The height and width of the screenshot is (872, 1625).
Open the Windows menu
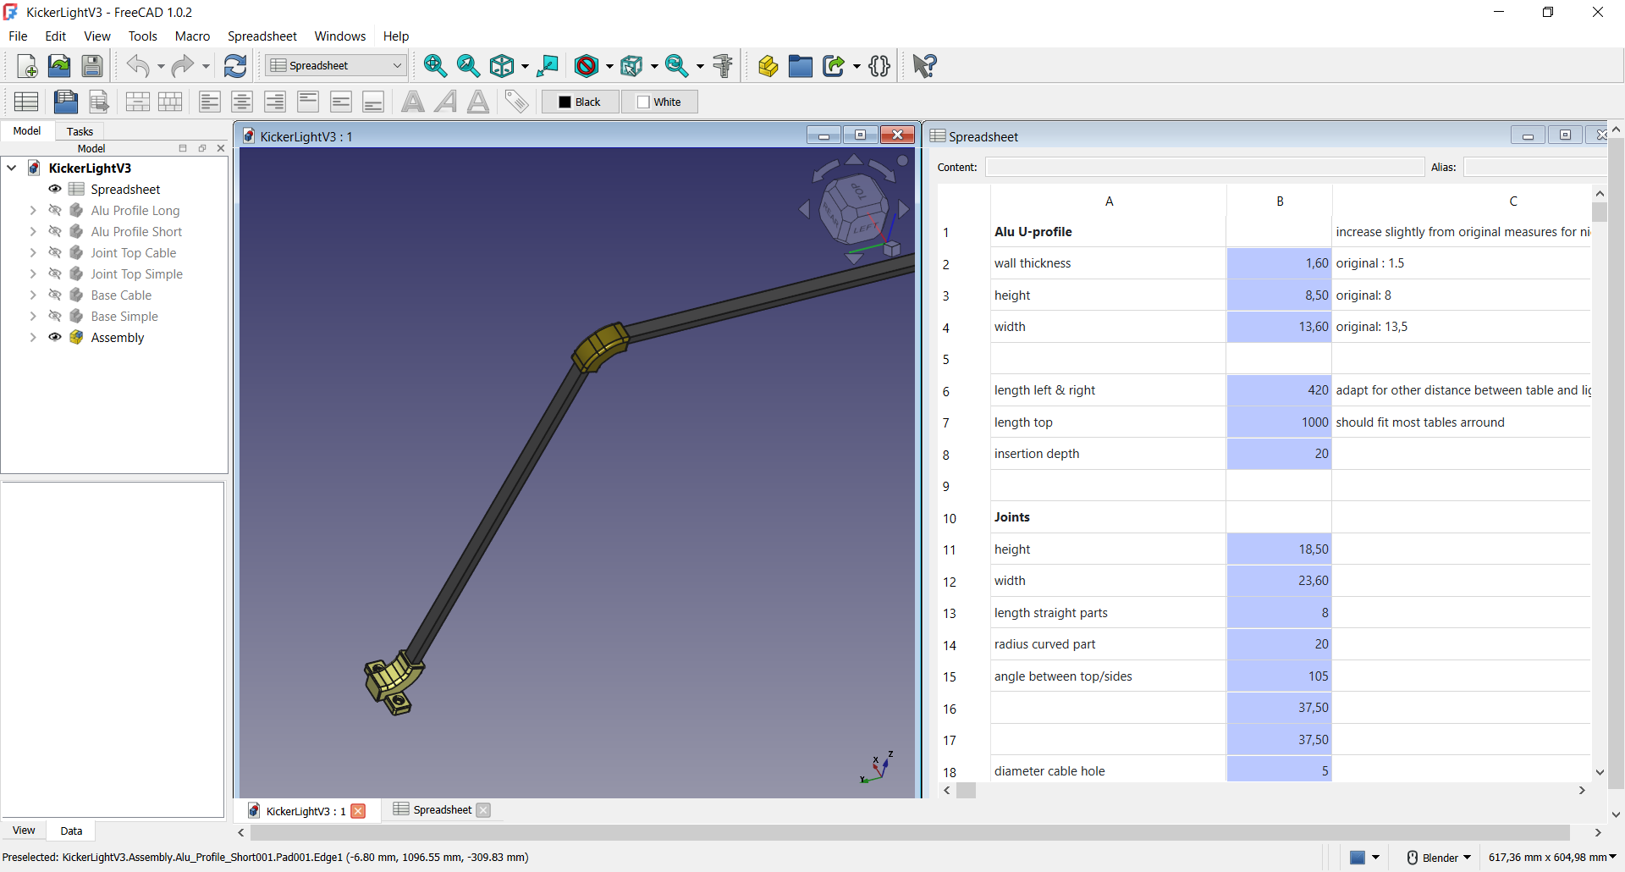point(340,36)
